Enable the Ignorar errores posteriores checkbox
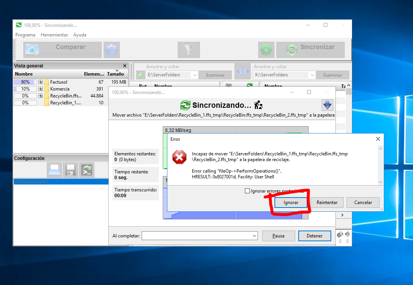This screenshot has height=285, width=413. [x=247, y=191]
